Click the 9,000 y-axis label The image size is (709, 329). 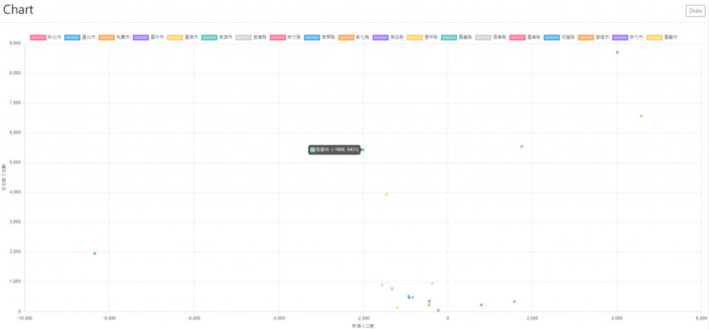[x=15, y=44]
